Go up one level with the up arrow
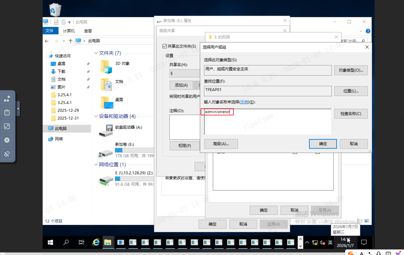The width and height of the screenshot is (404, 255). pyautogui.click(x=70, y=41)
